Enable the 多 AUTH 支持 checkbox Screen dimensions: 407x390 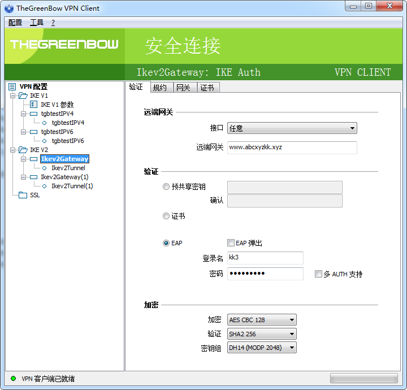(x=318, y=274)
